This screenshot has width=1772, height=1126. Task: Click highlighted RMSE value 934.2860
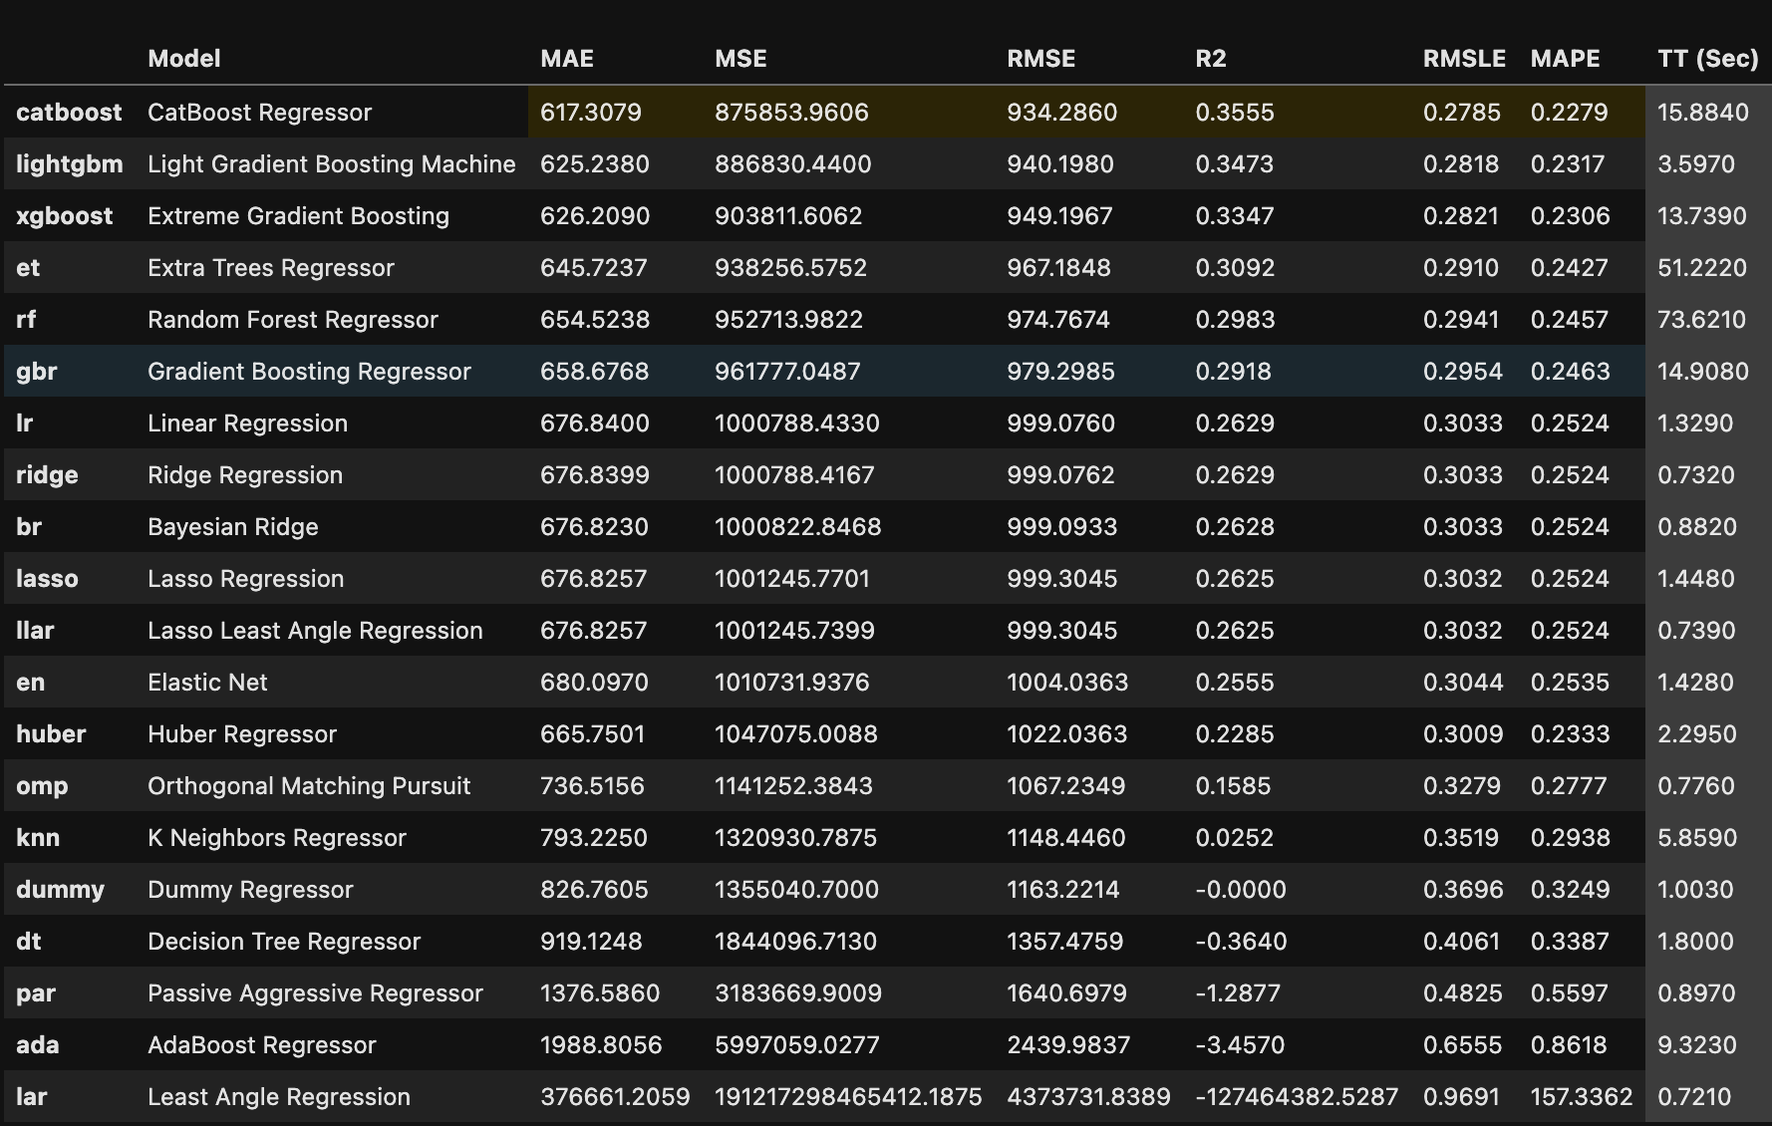coord(1062,113)
